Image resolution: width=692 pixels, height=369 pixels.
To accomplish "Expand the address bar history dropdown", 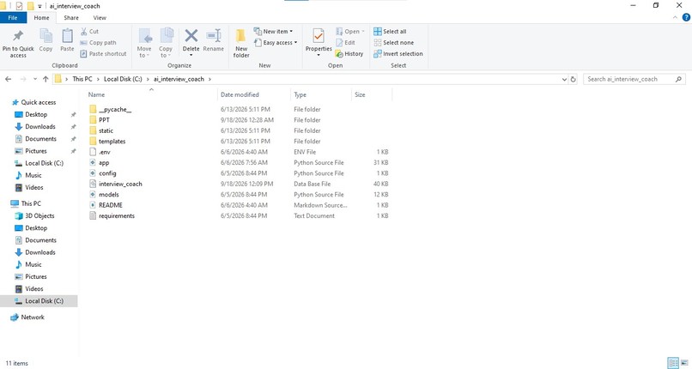I will tap(564, 79).
